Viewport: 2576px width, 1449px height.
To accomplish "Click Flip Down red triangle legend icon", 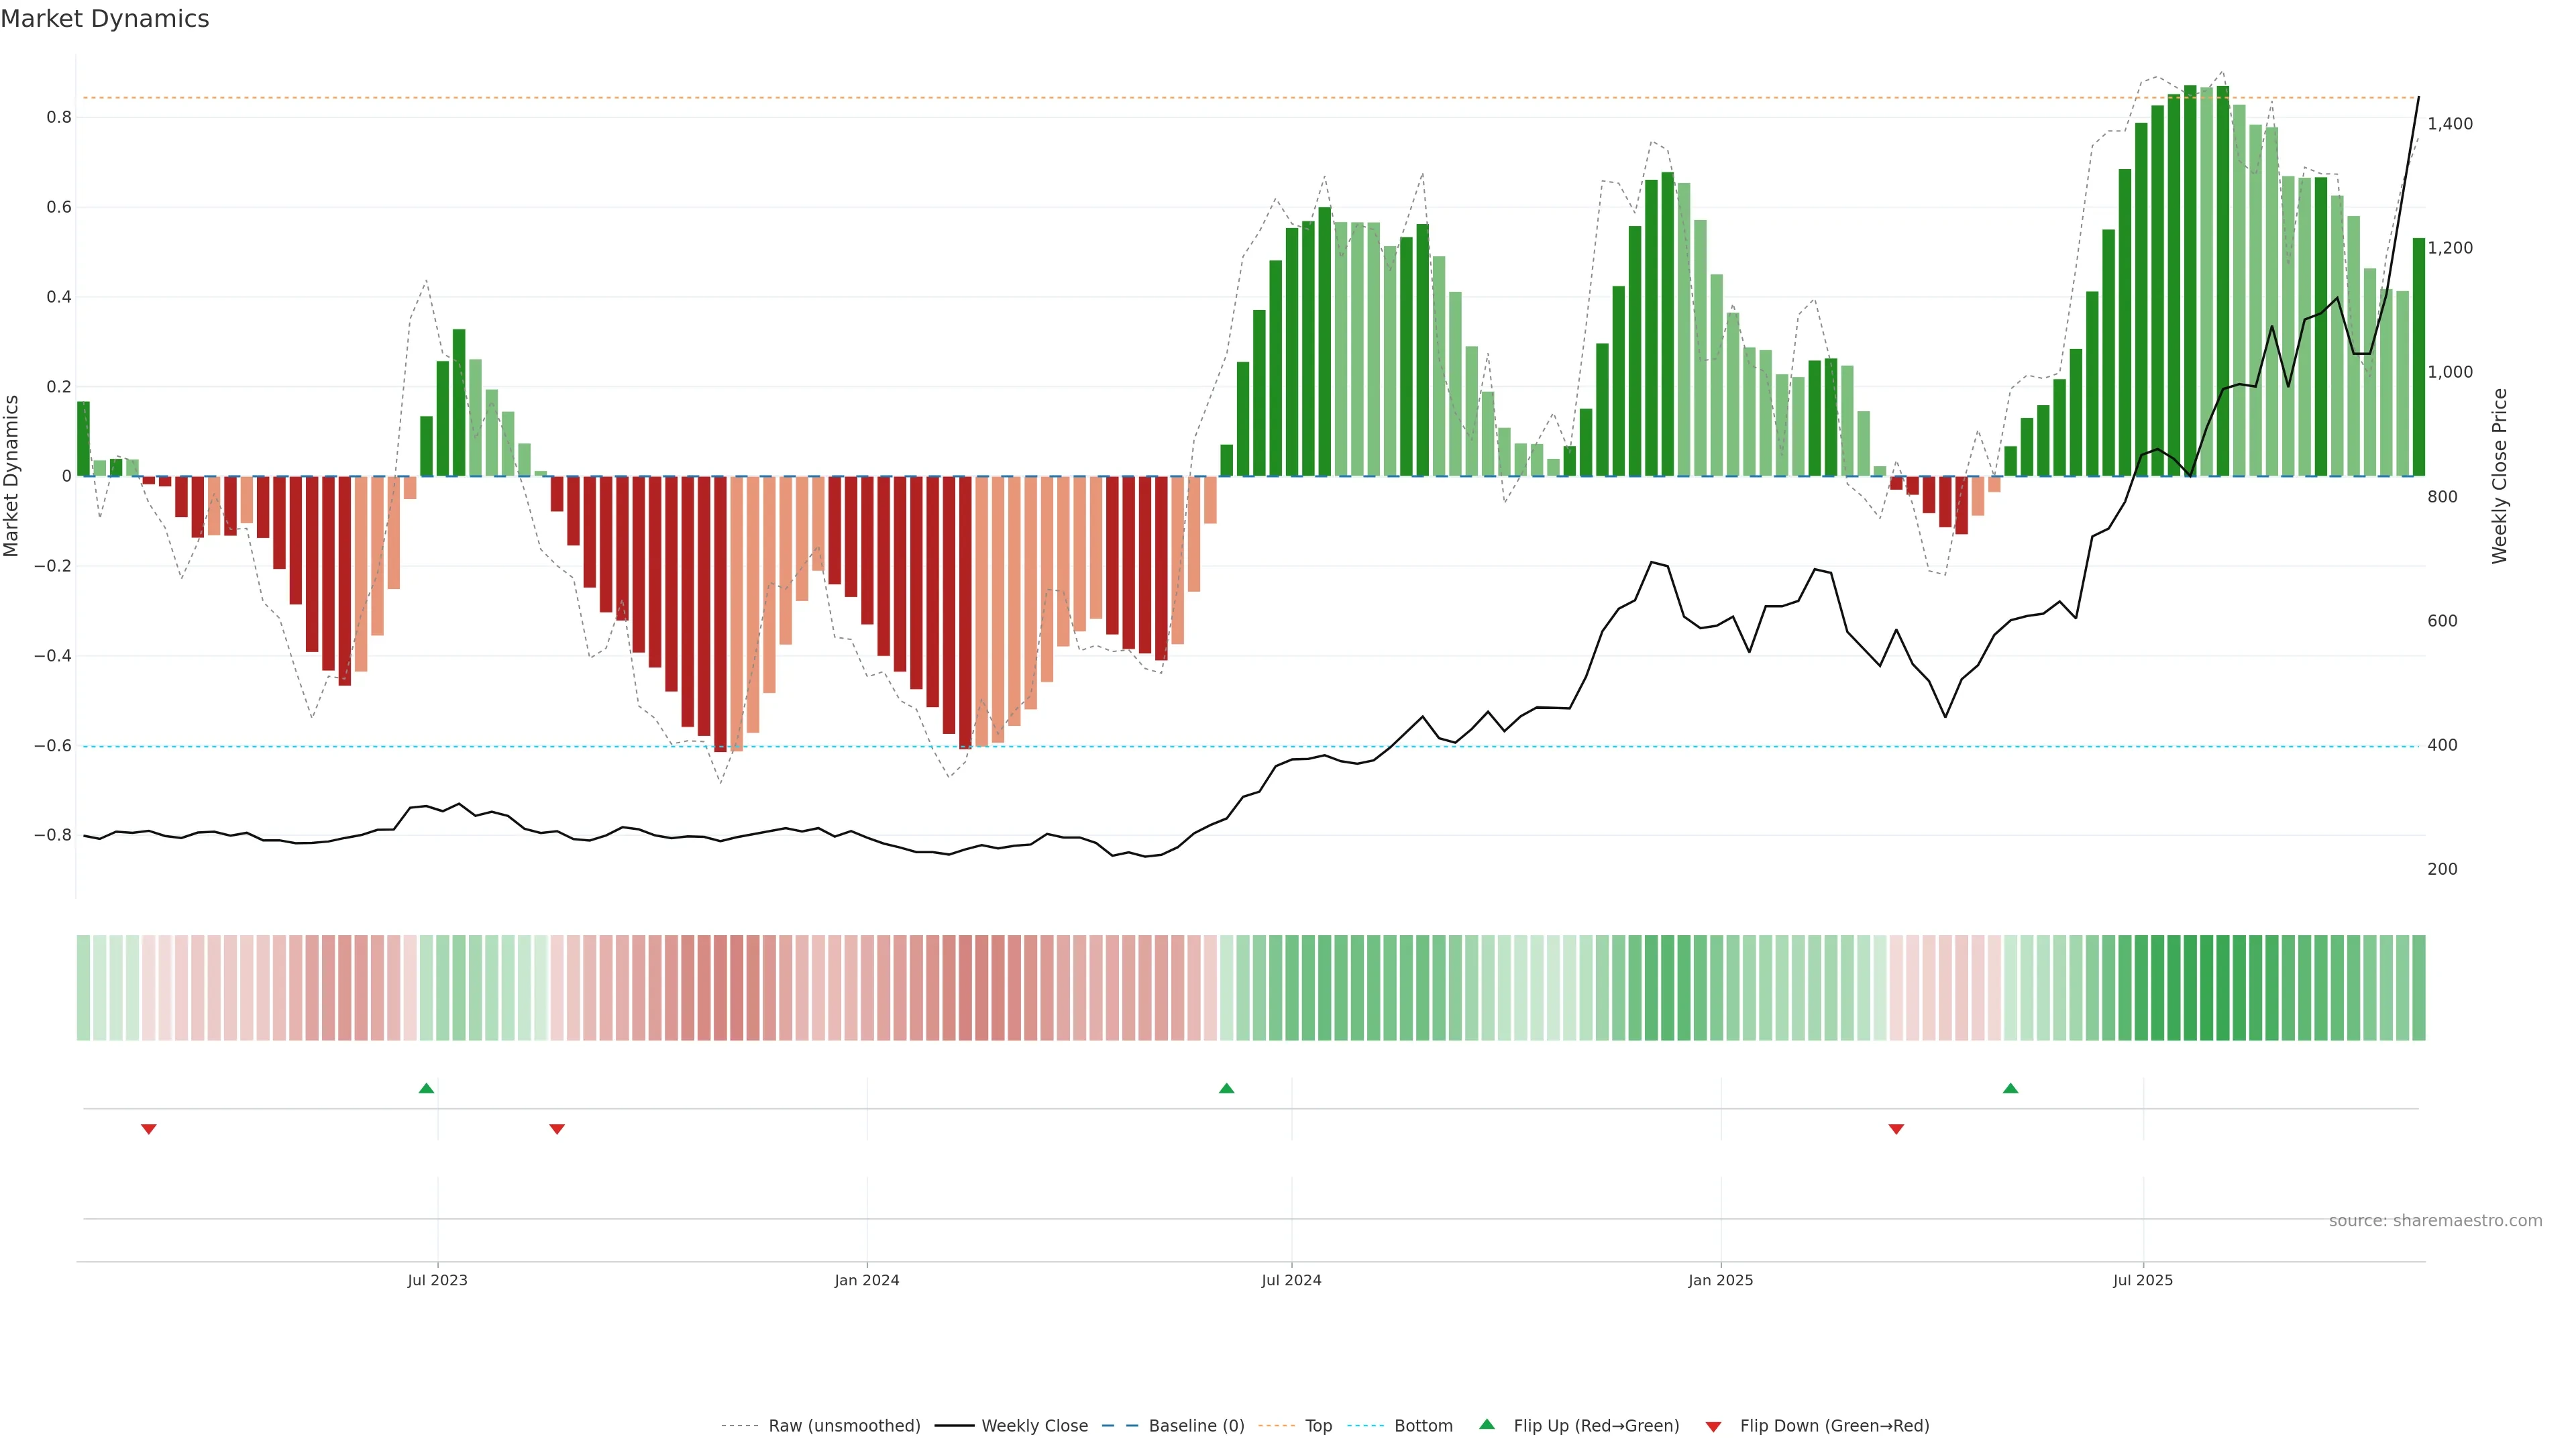I will click(x=1713, y=1426).
